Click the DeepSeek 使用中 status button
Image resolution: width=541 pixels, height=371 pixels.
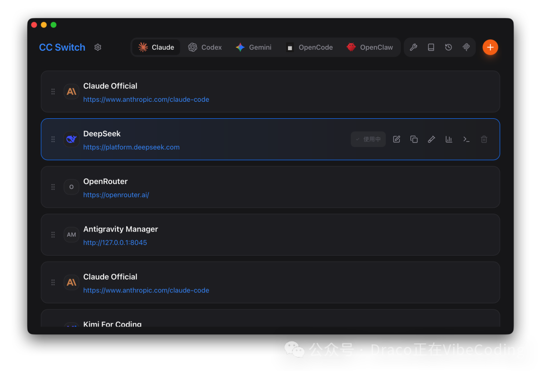(368, 139)
